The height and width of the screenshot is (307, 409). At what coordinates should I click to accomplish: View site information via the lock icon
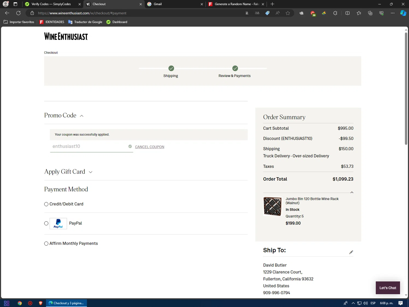click(x=32, y=13)
